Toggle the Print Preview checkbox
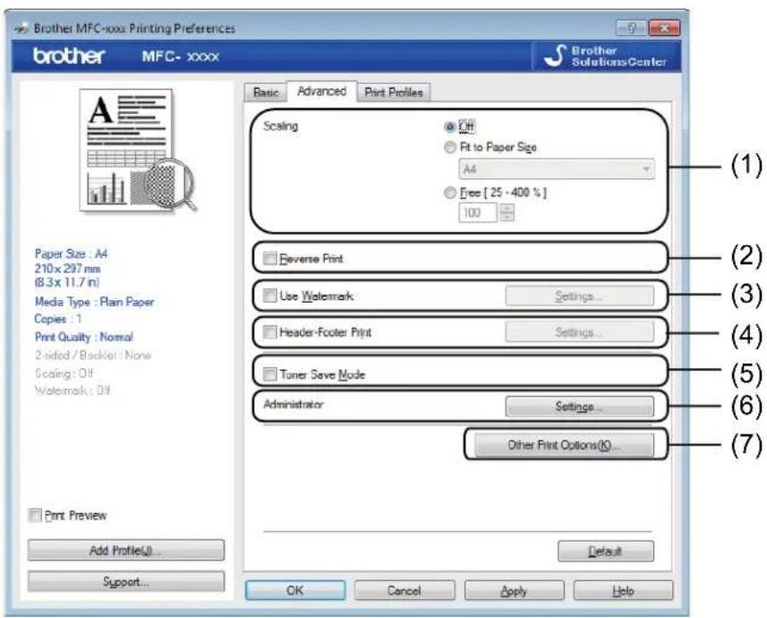Screen dimensions: 767x618 [x=35, y=515]
